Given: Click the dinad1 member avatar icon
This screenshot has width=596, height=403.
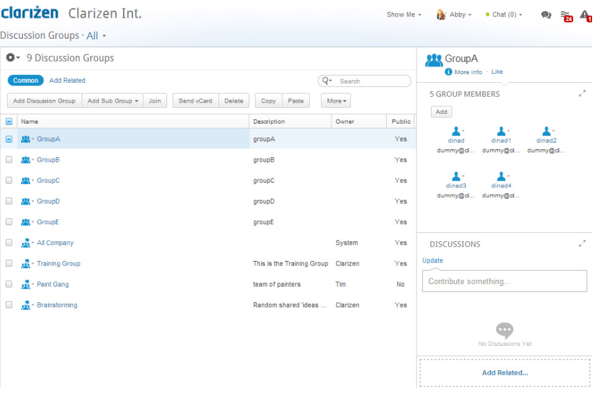Looking at the screenshot, I should coord(501,131).
